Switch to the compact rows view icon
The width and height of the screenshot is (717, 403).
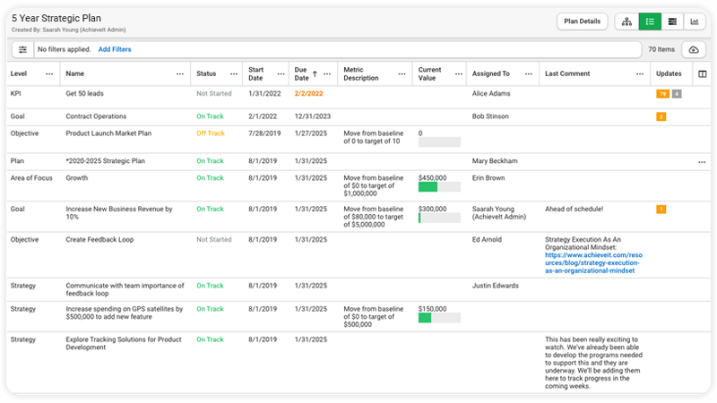point(672,21)
